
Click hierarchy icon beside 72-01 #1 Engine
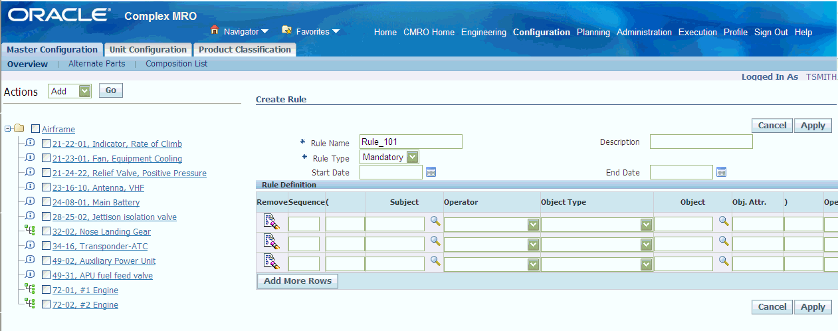pos(29,289)
